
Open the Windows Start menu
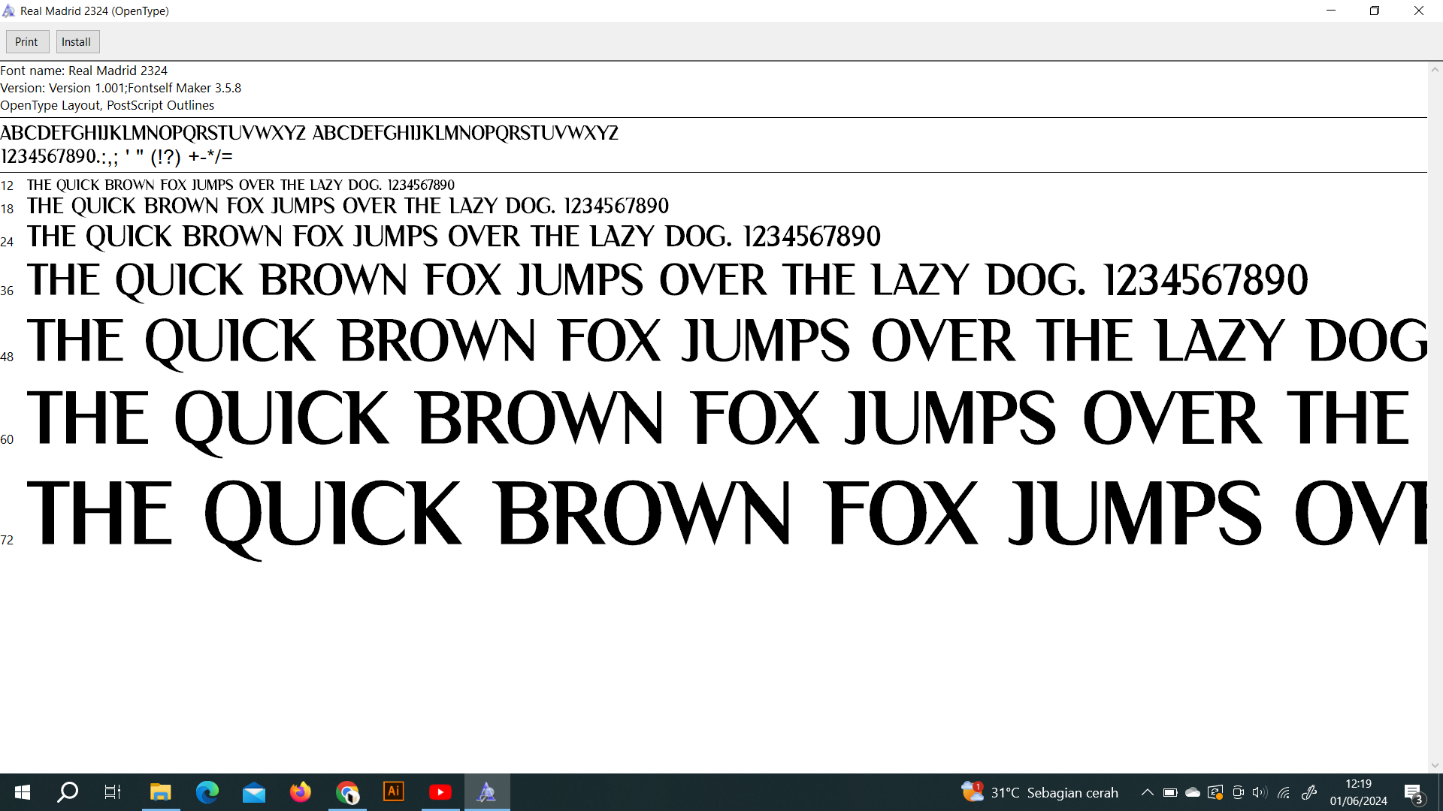point(23,792)
